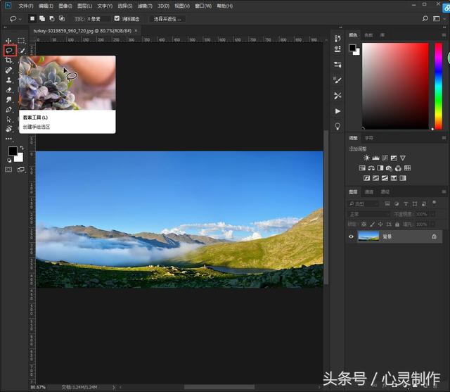Switch to the Paths tab
The image size is (450, 392).
[385, 192]
